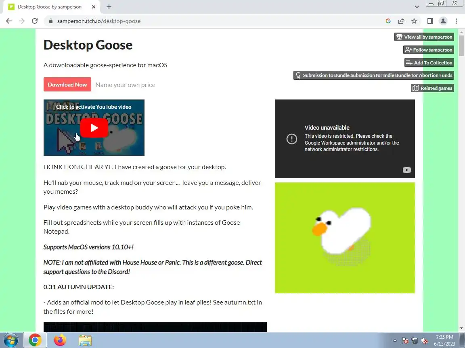Bookmark this page with star icon
The width and height of the screenshot is (465, 348).
tap(414, 21)
